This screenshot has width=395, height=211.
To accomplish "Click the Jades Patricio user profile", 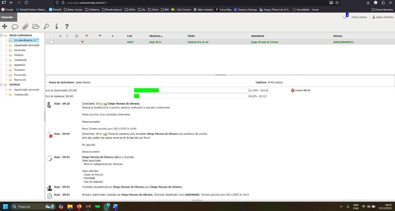I will coord(383,17).
